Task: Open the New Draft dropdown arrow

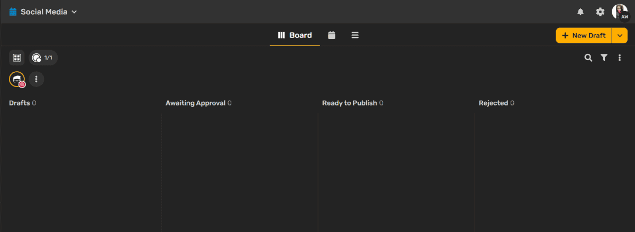Action: (x=620, y=35)
